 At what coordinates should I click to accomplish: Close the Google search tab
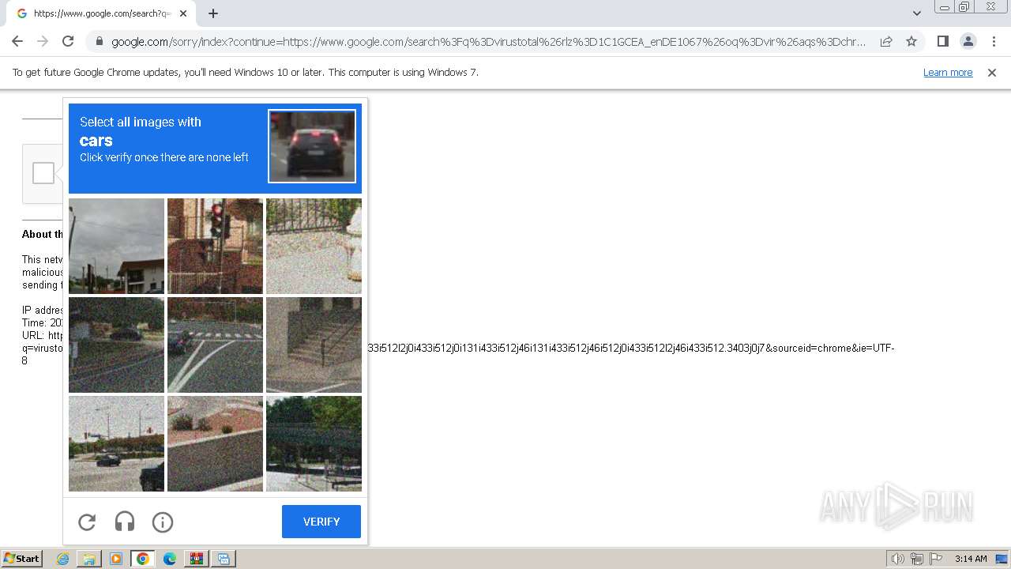coord(183,13)
